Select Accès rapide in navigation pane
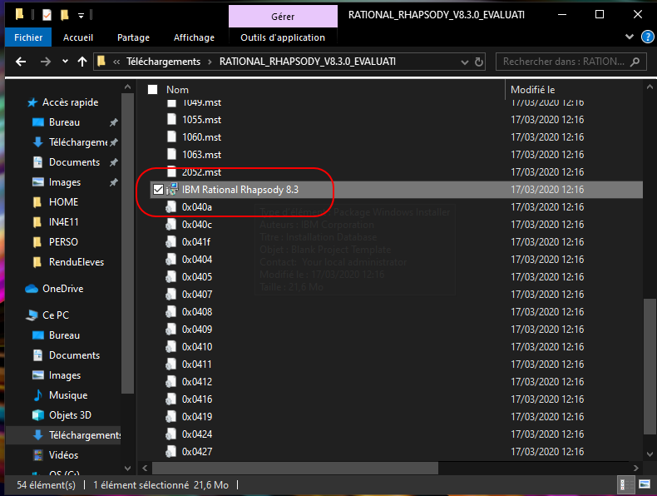Screen dimensions: 657x496 tap(70, 102)
